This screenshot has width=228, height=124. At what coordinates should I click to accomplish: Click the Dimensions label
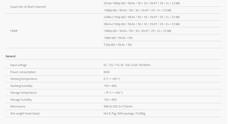(x=18, y=106)
